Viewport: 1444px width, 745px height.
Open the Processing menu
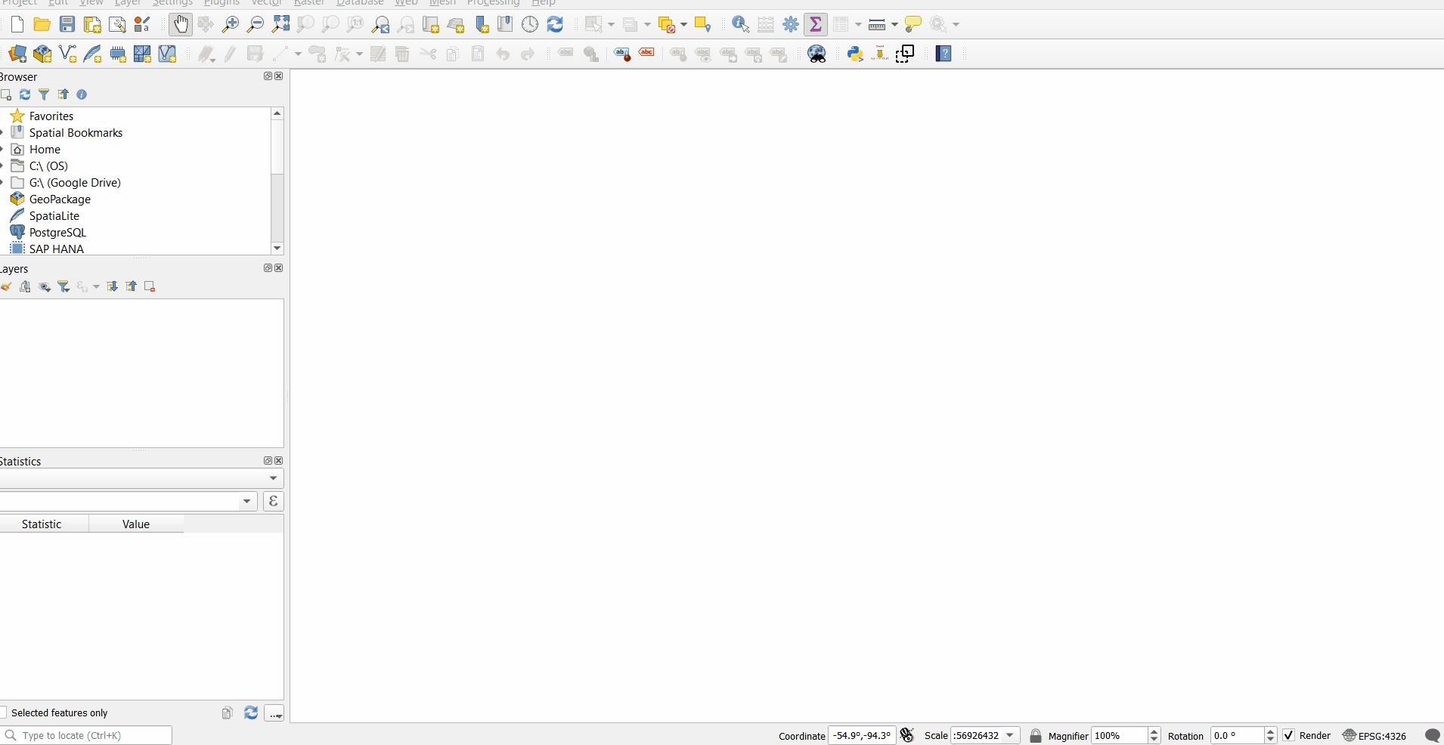click(x=493, y=3)
